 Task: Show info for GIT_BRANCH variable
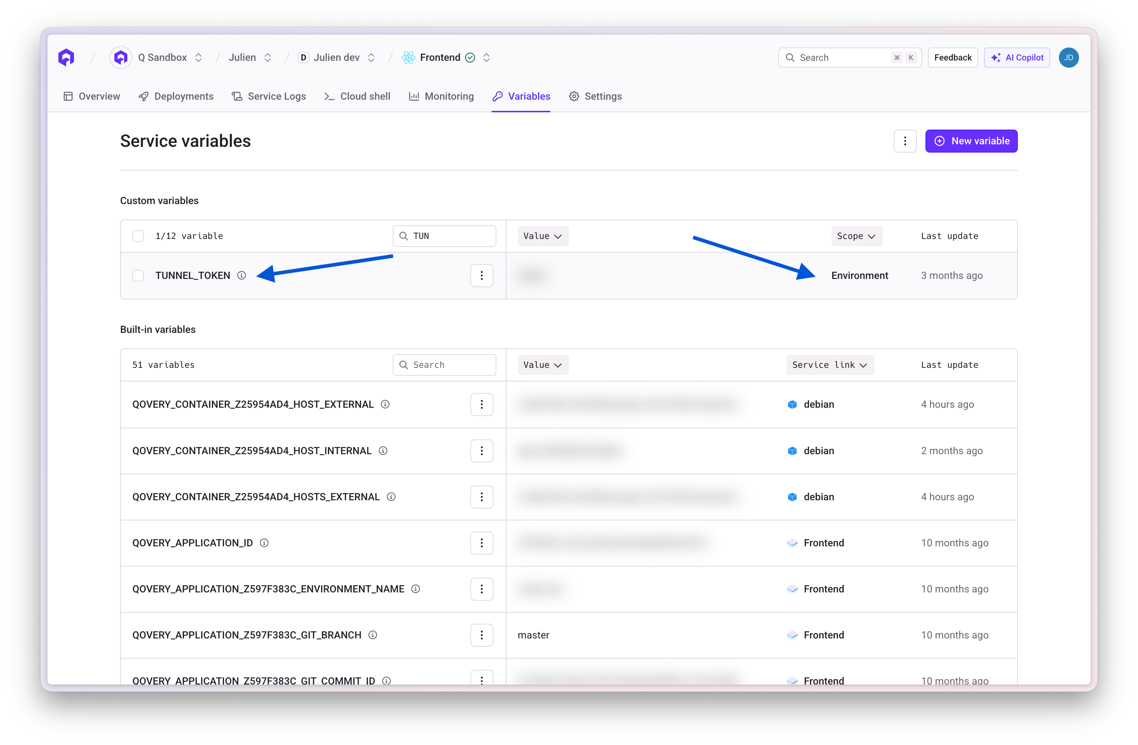[373, 635]
